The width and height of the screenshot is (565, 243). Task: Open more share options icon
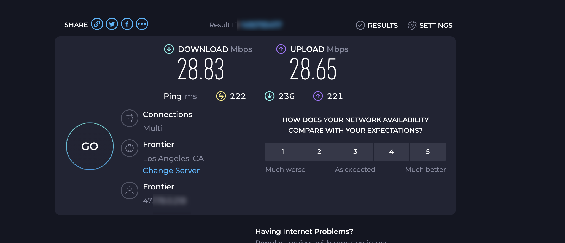pyautogui.click(x=142, y=24)
